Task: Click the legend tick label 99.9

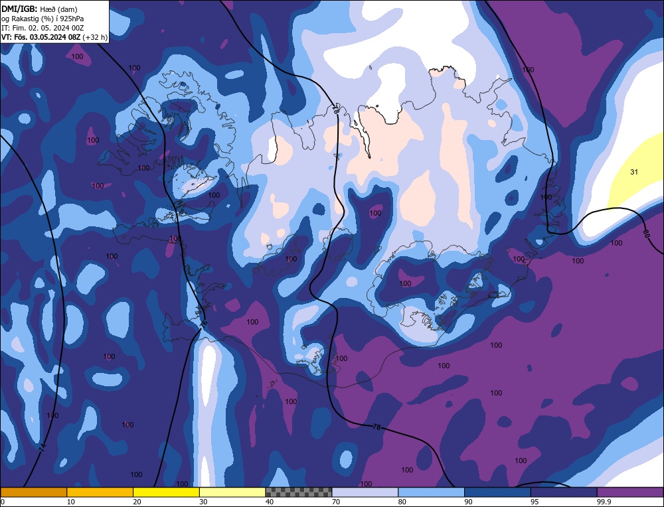Action: click(604, 502)
